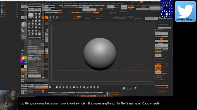This screenshot has height=110, width=197.
Task: Open the Stroke palette in the left tray
Action: tap(4, 4)
